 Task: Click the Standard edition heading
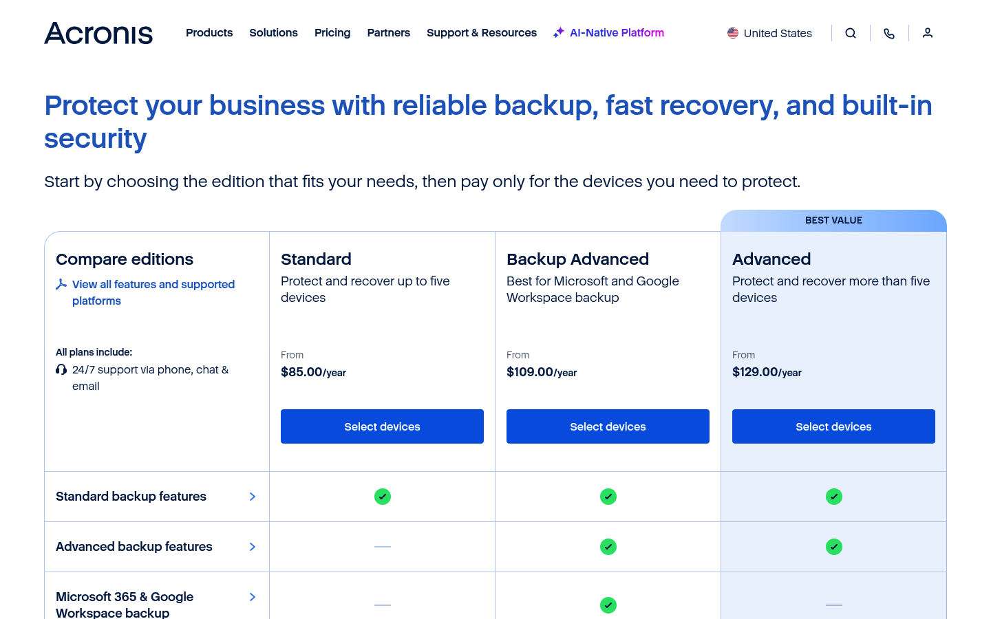pyautogui.click(x=316, y=259)
